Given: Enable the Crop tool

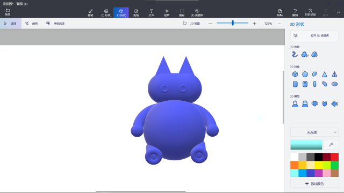Looking at the screenshot, I should click(x=31, y=24).
